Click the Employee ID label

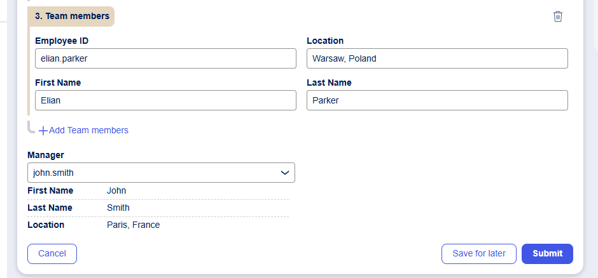click(x=62, y=41)
